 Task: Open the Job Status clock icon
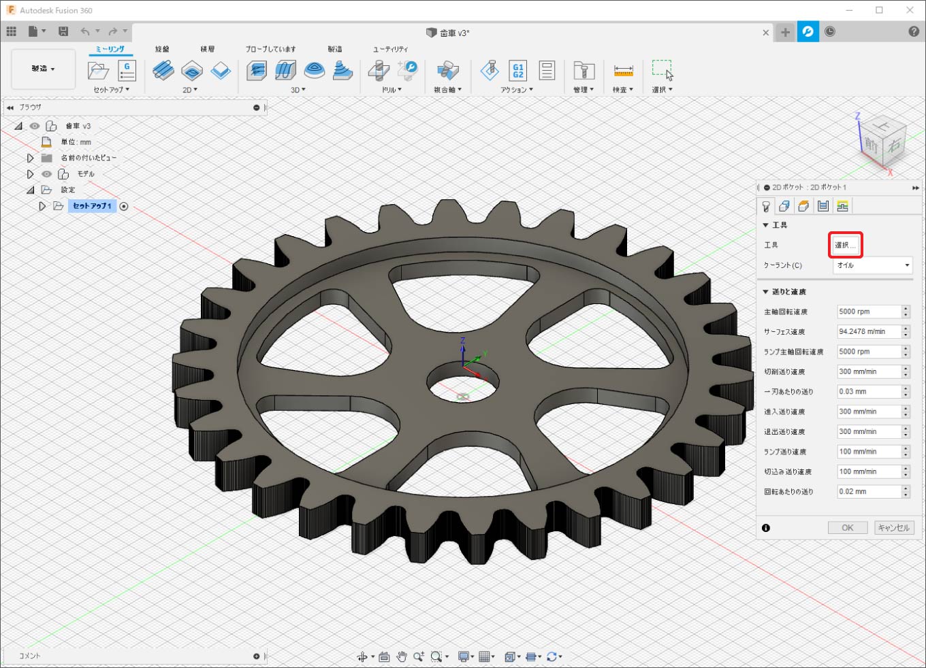pyautogui.click(x=830, y=32)
